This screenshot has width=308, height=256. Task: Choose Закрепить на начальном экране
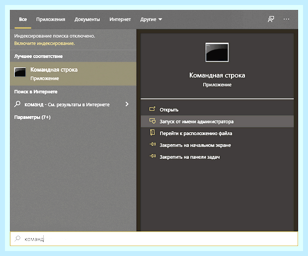click(x=217, y=145)
